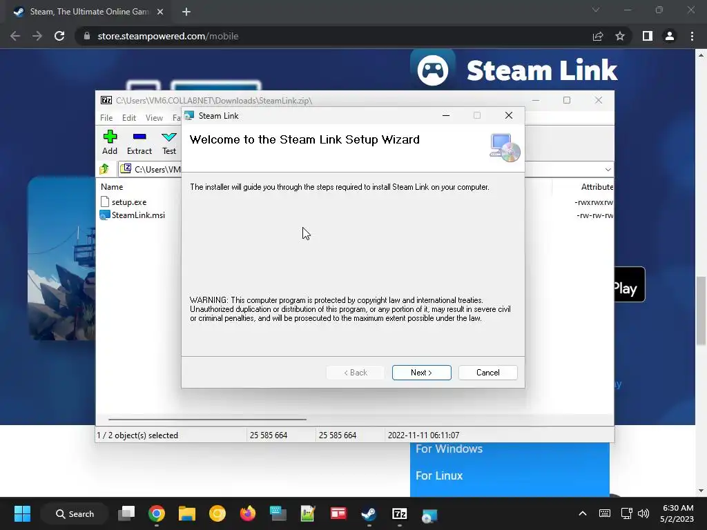Click the 7-Zip path input field
Screen dimensions: 707x530
tap(360, 170)
